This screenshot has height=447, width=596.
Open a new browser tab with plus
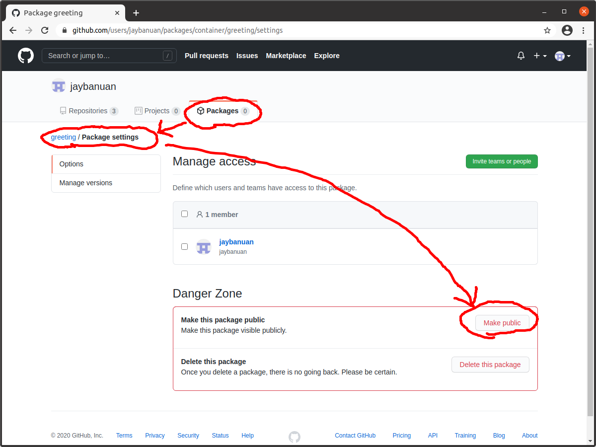(136, 13)
